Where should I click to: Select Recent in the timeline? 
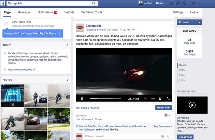[183, 65]
